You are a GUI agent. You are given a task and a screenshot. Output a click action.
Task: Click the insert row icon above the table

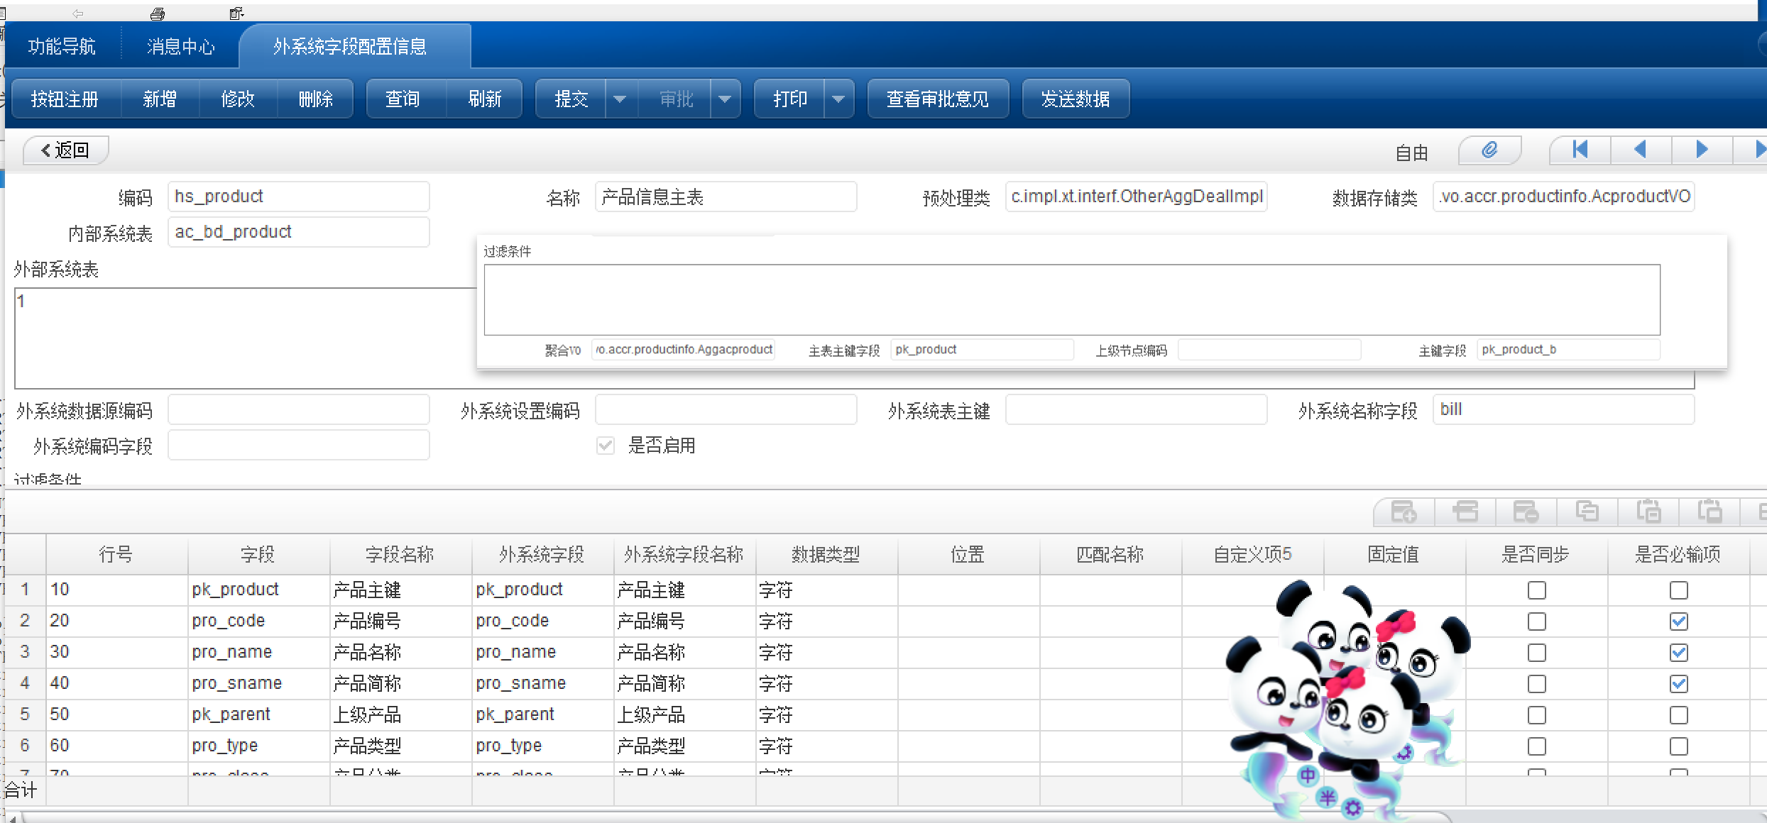pyautogui.click(x=1465, y=512)
